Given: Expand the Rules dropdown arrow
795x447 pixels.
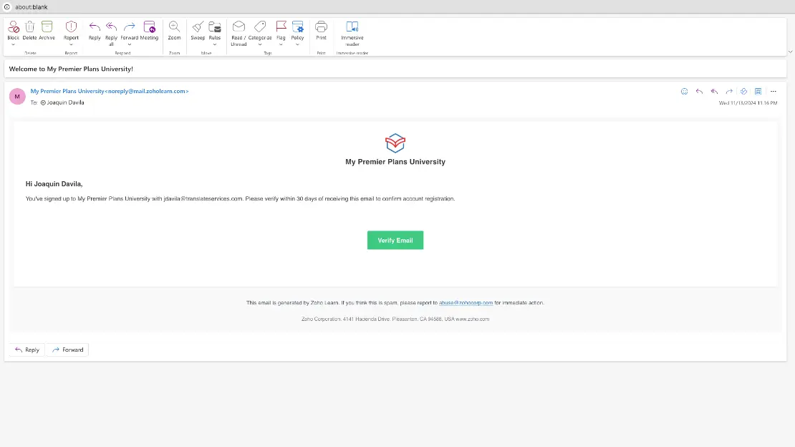Looking at the screenshot, I should point(214,44).
